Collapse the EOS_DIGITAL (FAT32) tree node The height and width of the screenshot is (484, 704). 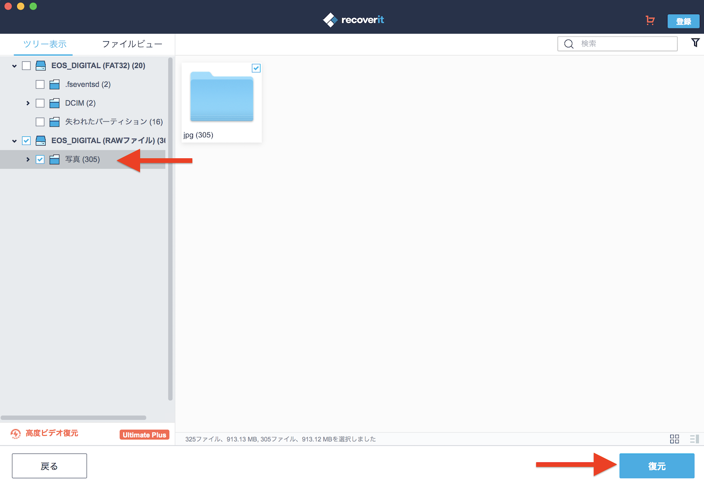tap(15, 66)
